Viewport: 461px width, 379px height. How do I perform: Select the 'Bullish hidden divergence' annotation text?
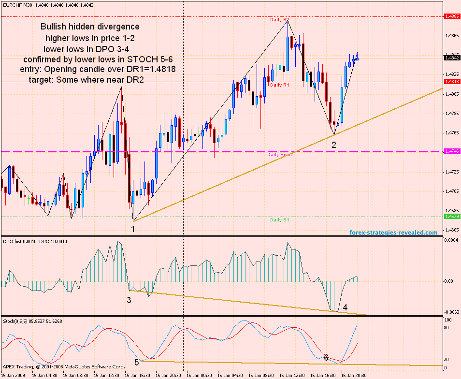[90, 27]
